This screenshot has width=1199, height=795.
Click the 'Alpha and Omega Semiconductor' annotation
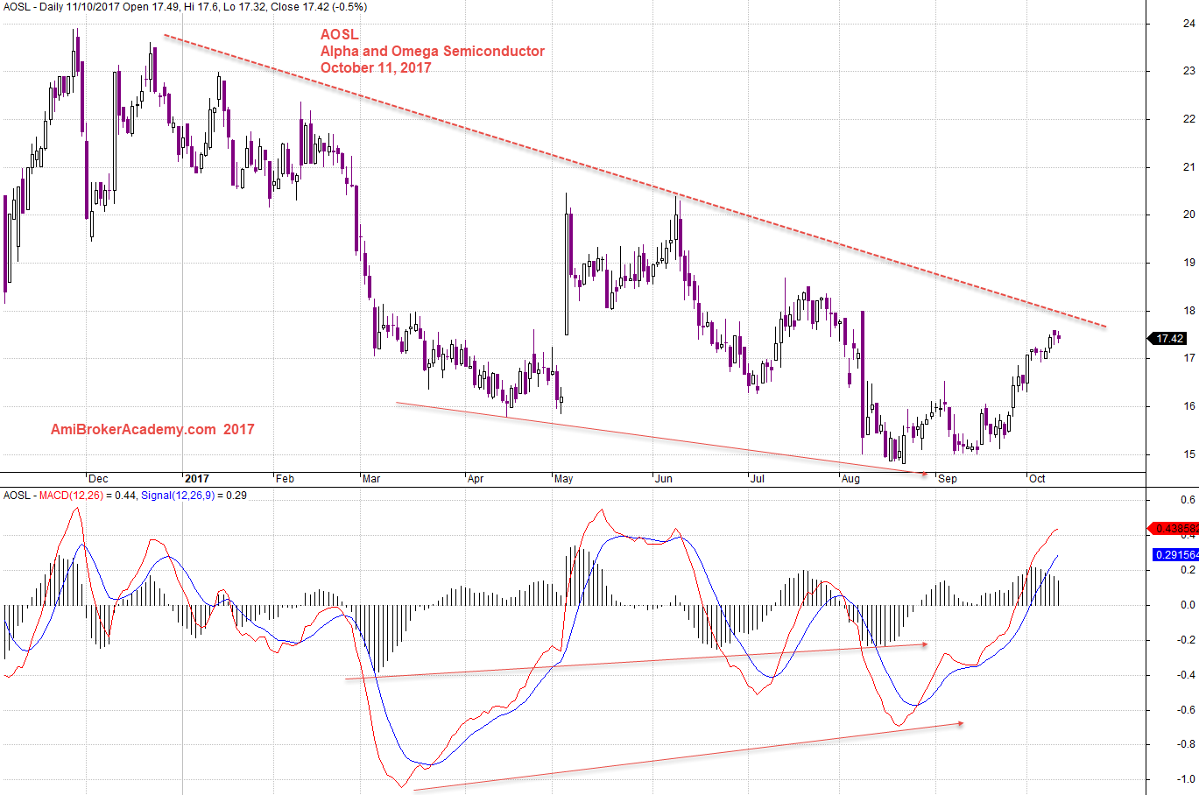433,52
